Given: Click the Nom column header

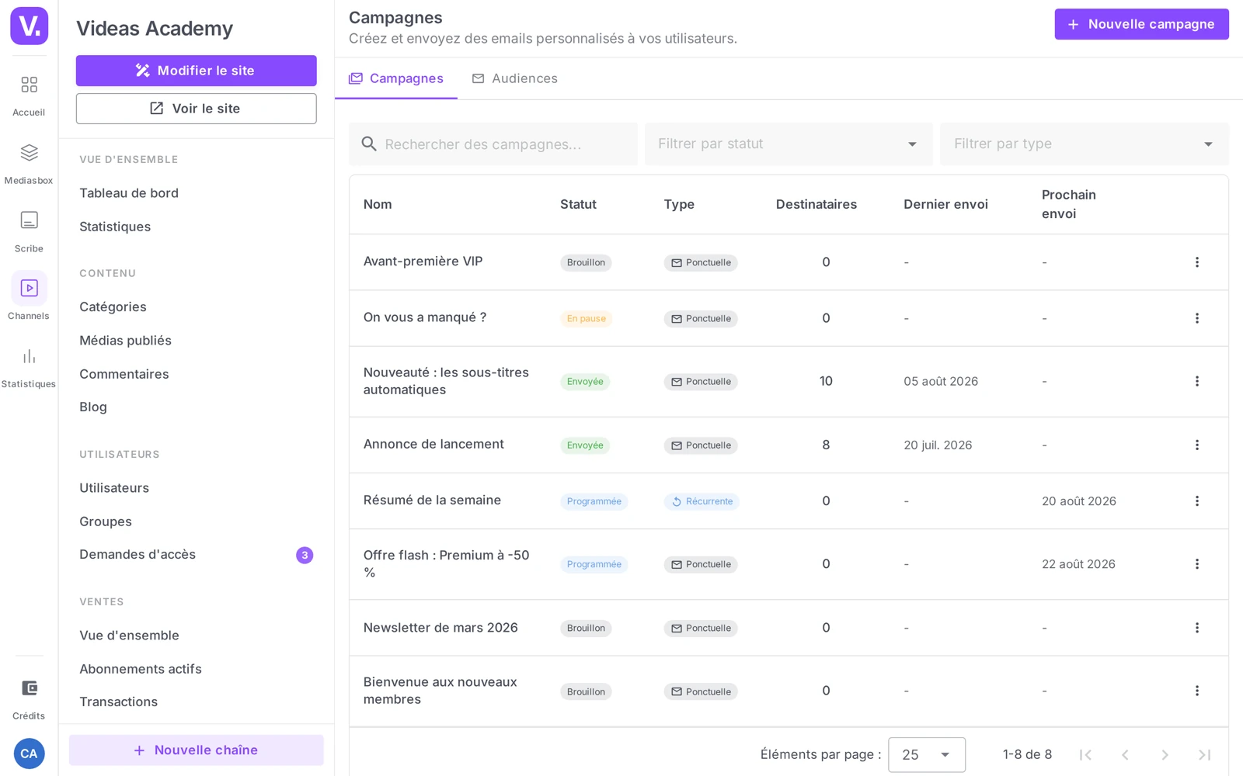Looking at the screenshot, I should (x=378, y=204).
